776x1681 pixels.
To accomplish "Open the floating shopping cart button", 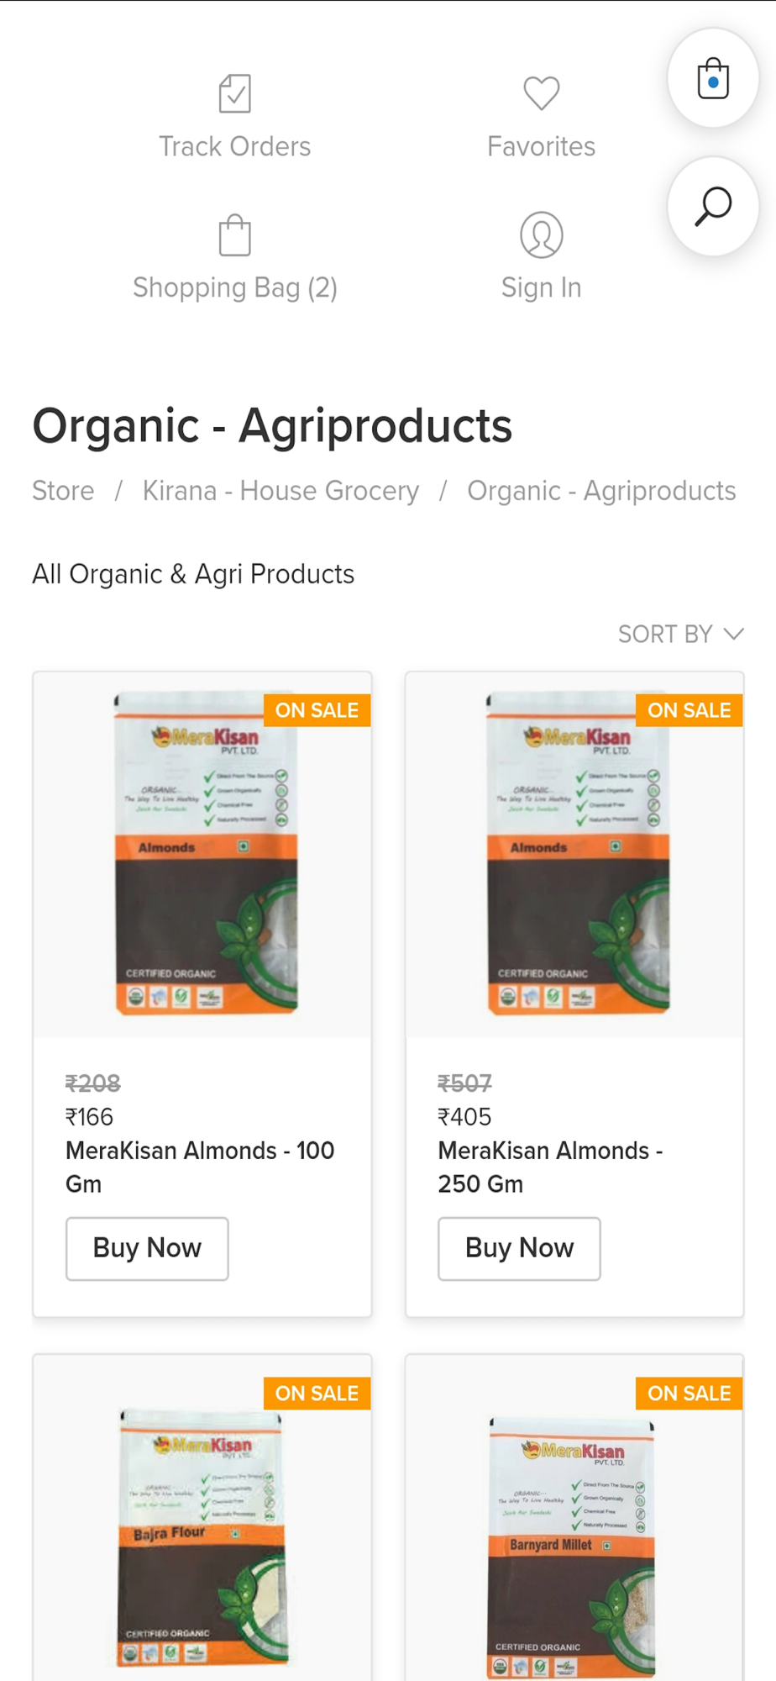I will [713, 79].
